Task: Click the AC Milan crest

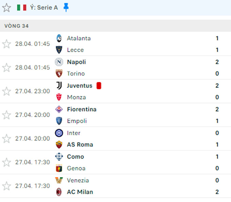Action: 59,192
